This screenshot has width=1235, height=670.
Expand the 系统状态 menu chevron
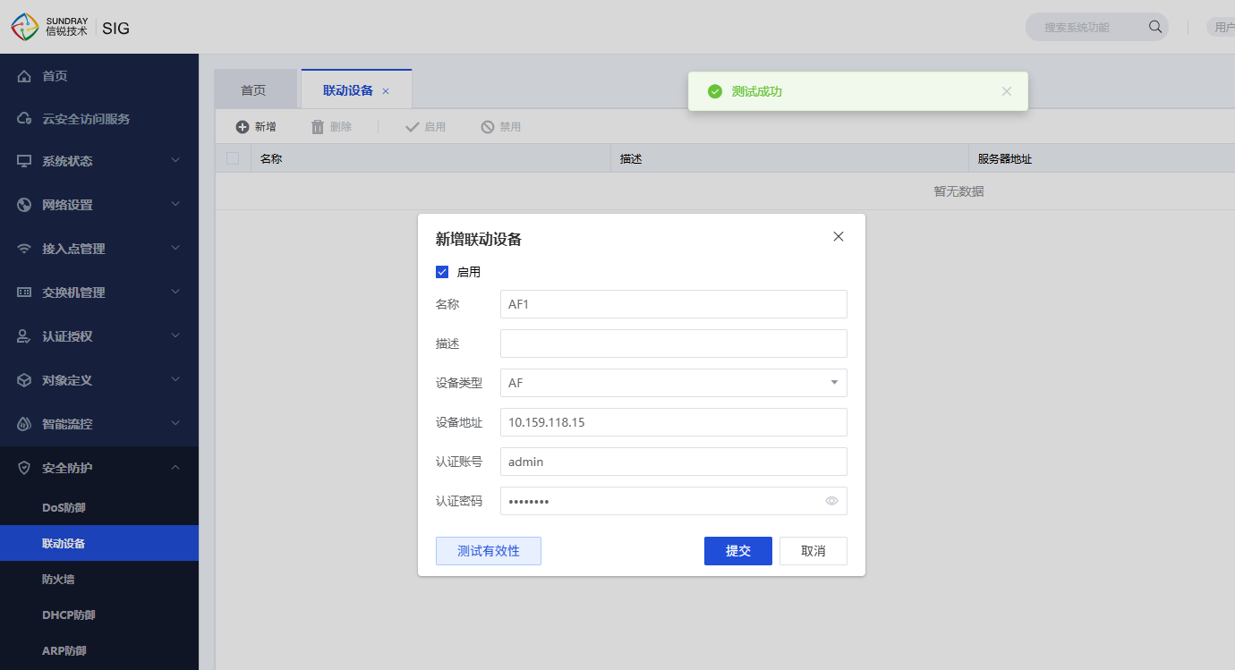(x=175, y=160)
